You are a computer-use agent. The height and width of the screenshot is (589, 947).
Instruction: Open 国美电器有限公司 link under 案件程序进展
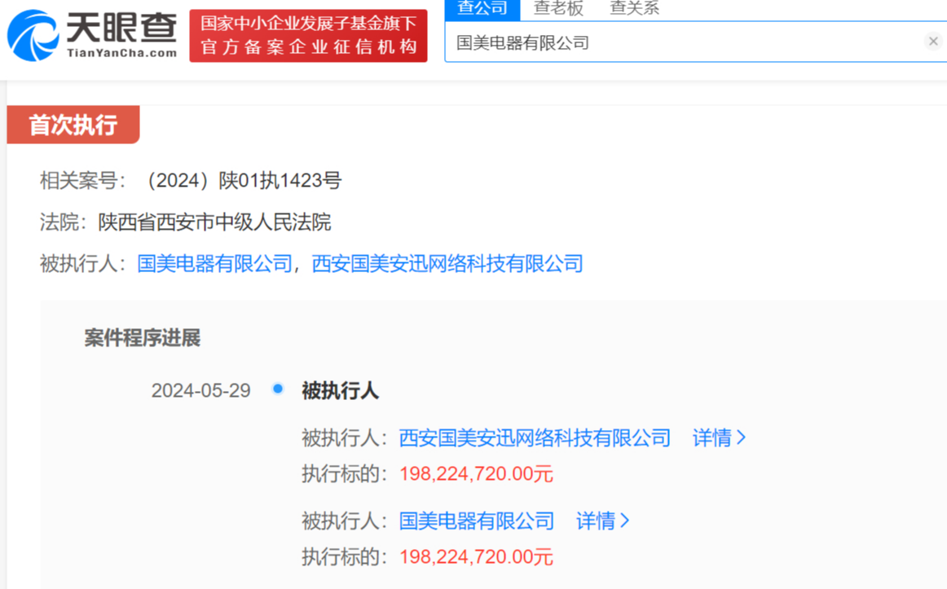pyautogui.click(x=477, y=521)
